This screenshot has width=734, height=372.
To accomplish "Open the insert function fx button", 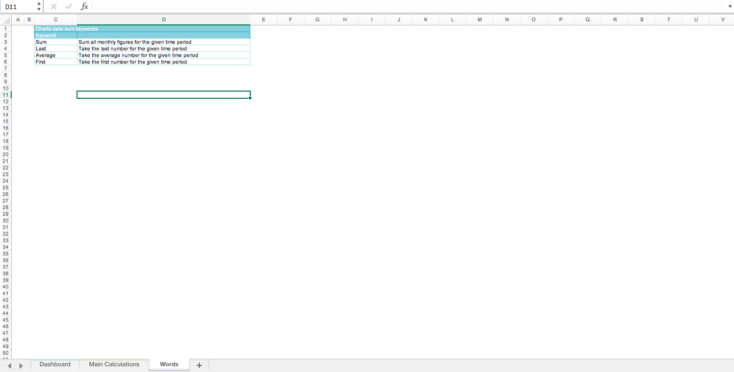I will [x=85, y=7].
